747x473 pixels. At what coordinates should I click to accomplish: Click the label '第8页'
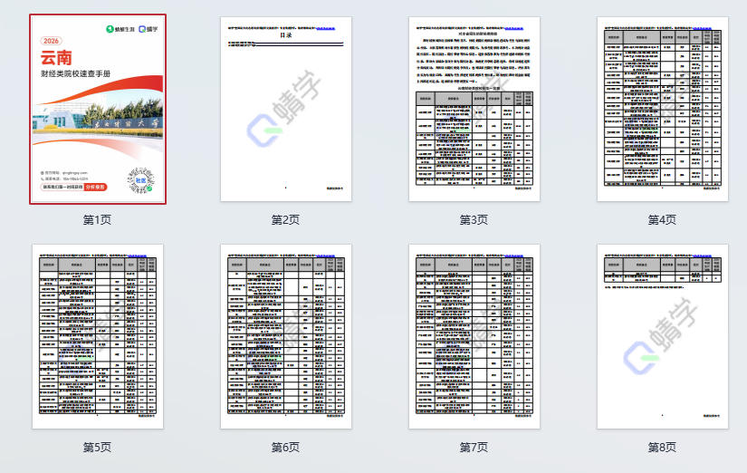point(662,448)
